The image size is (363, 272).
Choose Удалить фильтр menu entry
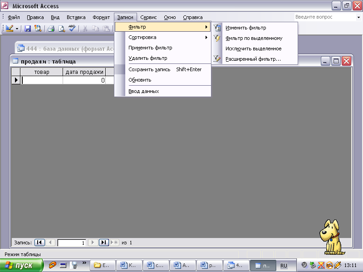click(x=162, y=58)
